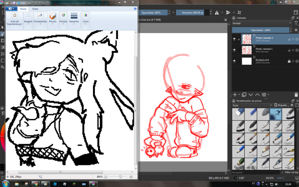Screen dimensions: 299x187
Task: Move layer down with the down arrow
Action: click(250, 95)
